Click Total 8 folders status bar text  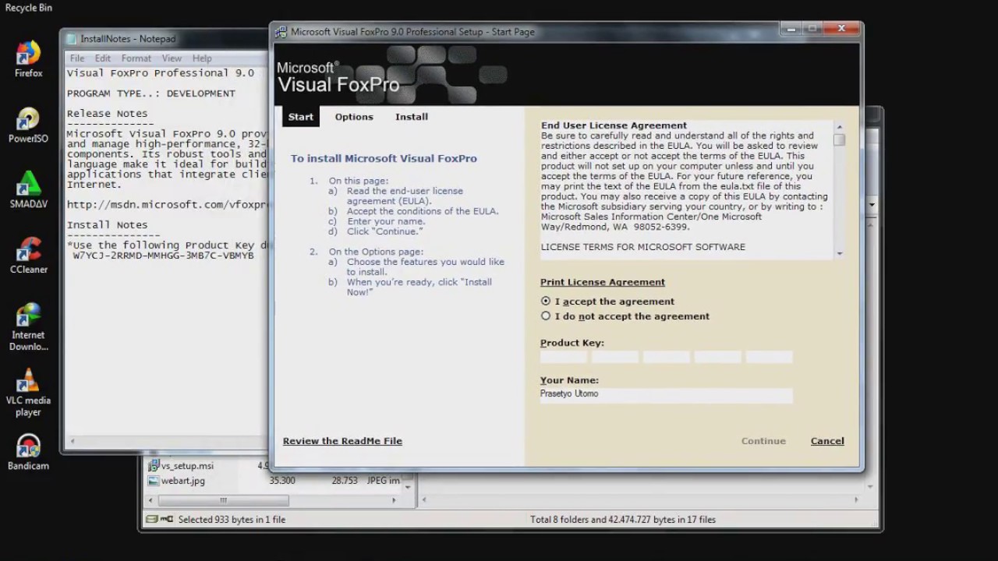623,520
